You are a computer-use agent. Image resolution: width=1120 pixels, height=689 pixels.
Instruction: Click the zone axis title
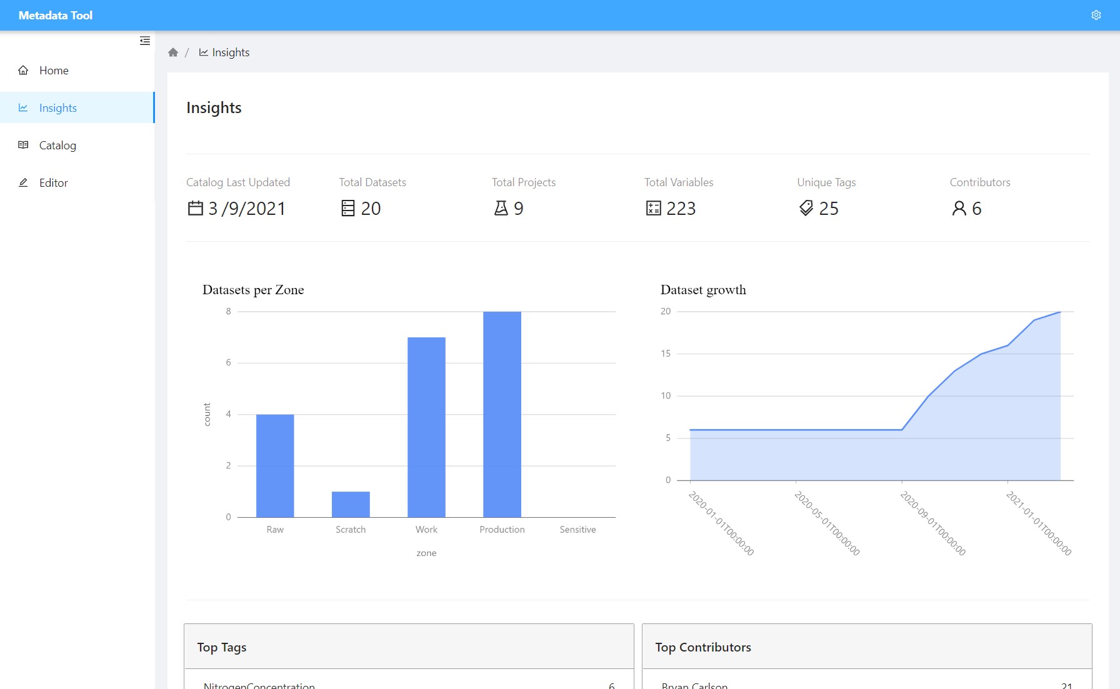click(426, 553)
